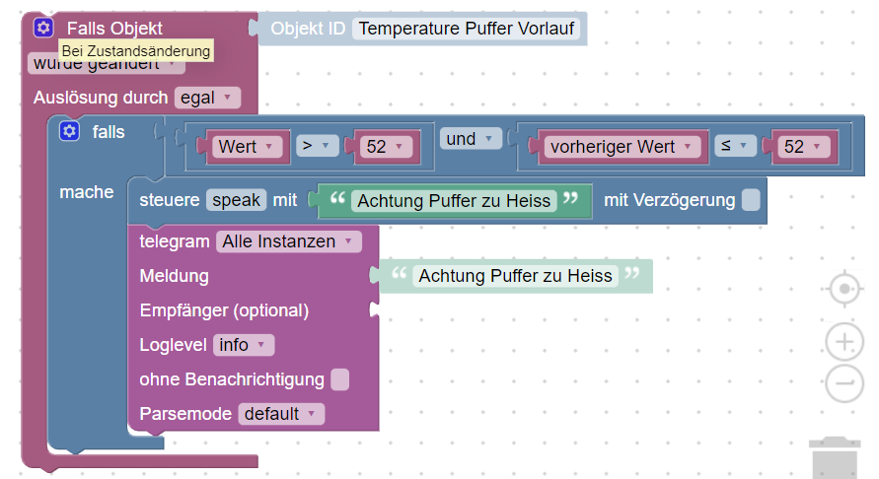
Task: Open Auslösung durch egal dropdown
Action: coord(207,98)
